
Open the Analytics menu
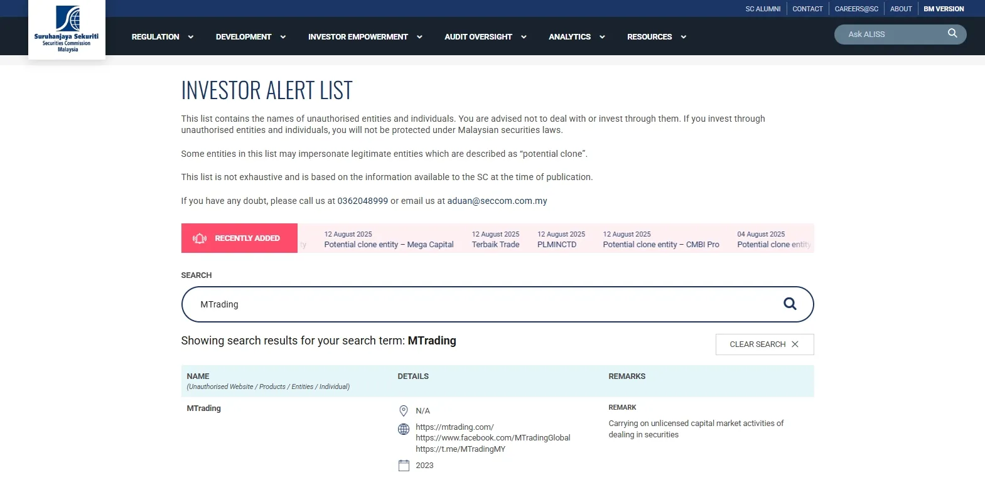click(x=569, y=37)
